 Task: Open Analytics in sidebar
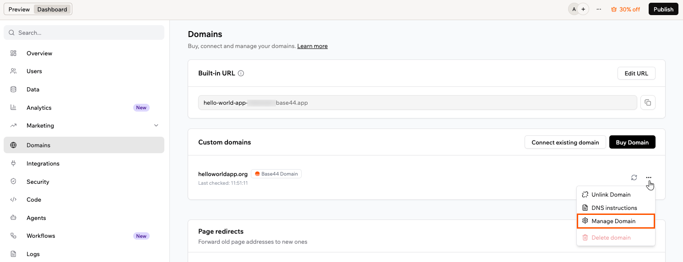84,107
